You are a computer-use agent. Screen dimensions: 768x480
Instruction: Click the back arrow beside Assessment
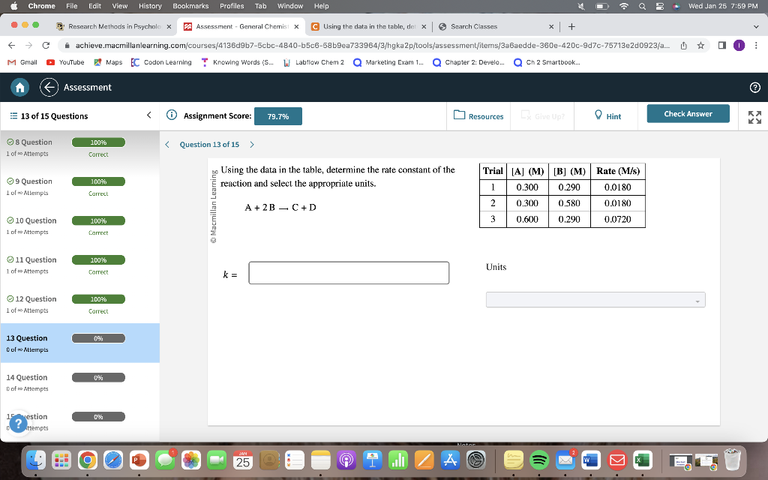[x=49, y=87]
